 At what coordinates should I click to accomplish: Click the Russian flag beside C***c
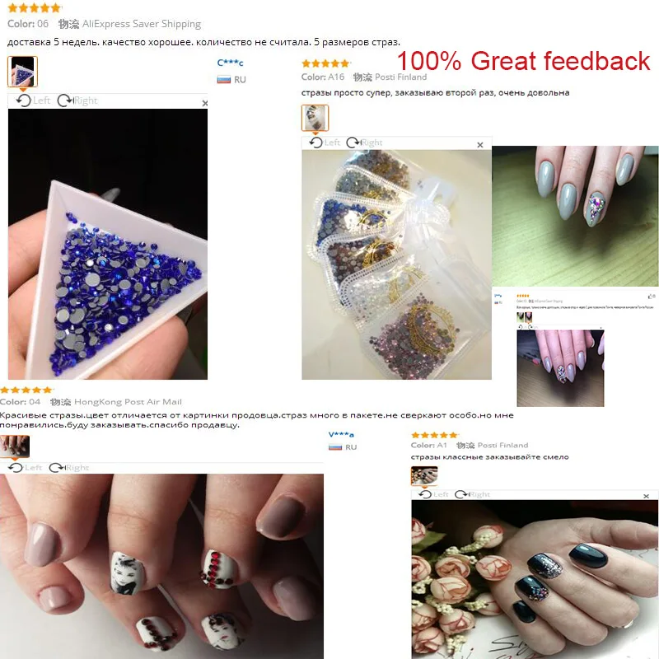(223, 79)
